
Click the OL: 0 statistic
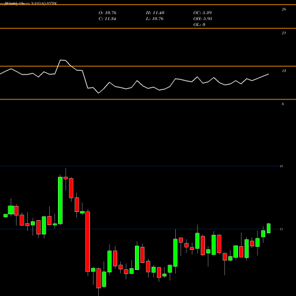tap(199, 25)
